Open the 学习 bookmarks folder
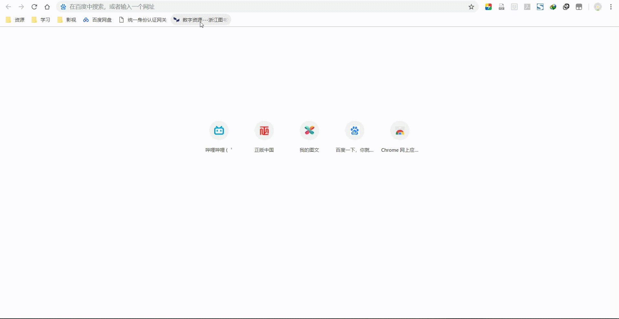The width and height of the screenshot is (619, 319). click(x=40, y=20)
